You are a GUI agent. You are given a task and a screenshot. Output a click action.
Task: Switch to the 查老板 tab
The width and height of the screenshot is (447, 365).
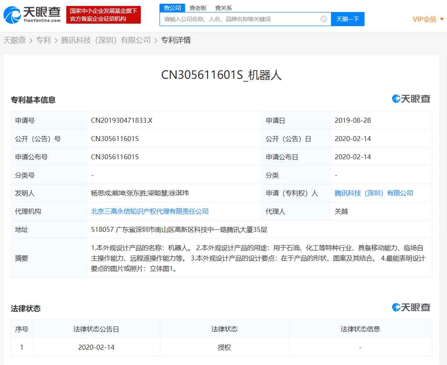pos(198,8)
